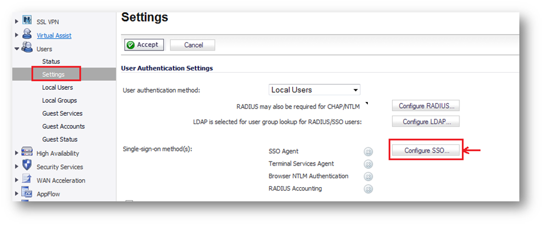Image resolution: width=544 pixels, height=226 pixels.
Task: Open the Guest Services page
Action: (x=62, y=113)
